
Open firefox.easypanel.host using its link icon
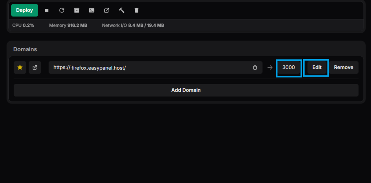pyautogui.click(x=35, y=68)
